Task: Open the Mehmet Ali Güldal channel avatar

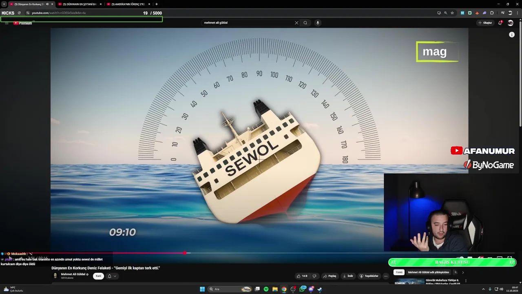Action: [x=55, y=276]
